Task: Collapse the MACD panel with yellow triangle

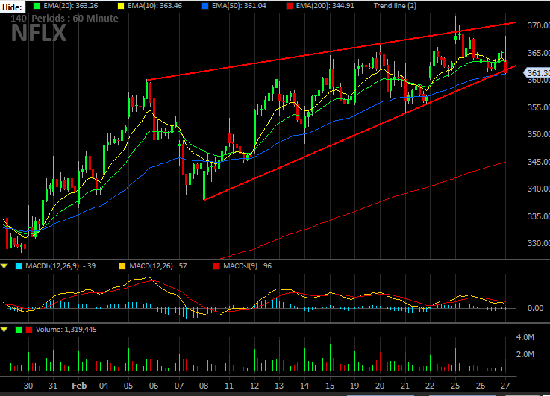Action: (x=4, y=266)
